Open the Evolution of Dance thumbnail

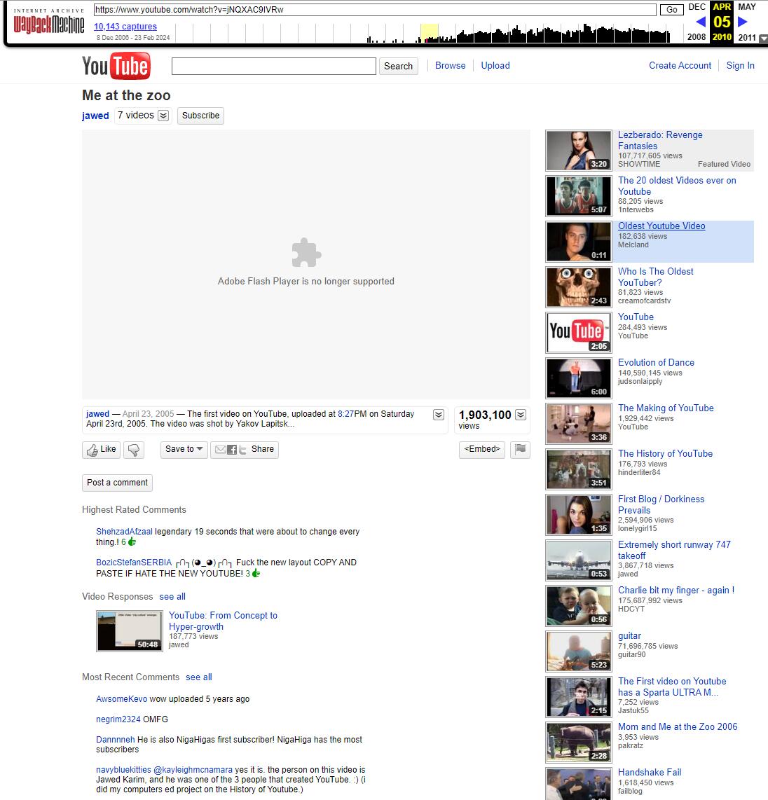579,378
